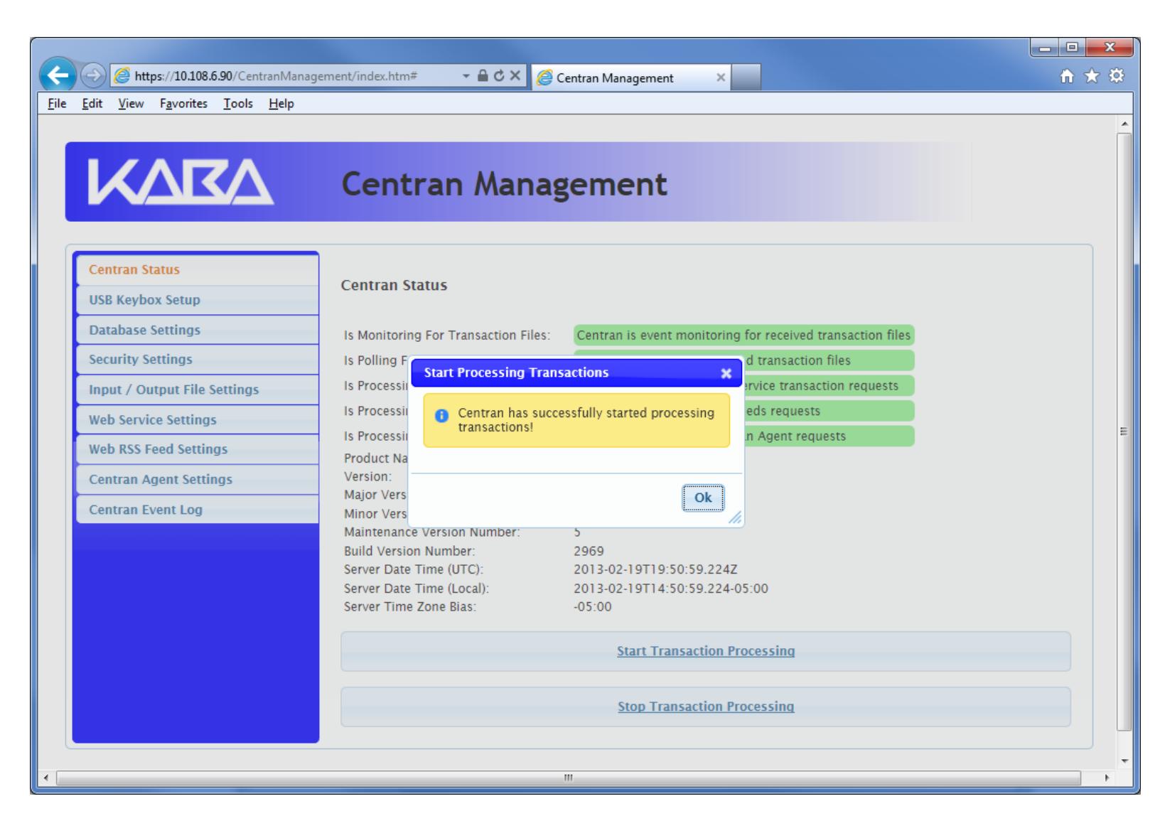This screenshot has height=816, width=1160.
Task: Close the Centran Management browser tab
Action: coord(721,77)
